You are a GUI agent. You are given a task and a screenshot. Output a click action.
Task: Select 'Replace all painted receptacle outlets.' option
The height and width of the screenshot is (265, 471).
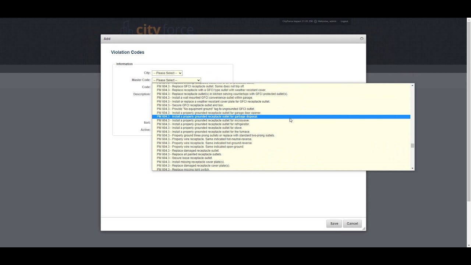pos(281,154)
